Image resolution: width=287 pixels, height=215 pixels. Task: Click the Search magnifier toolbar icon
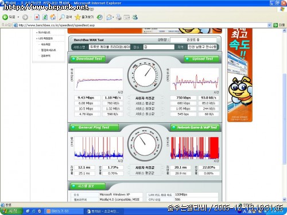(62, 17)
